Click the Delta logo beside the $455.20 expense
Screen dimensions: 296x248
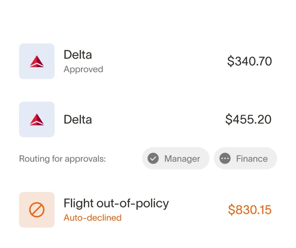[x=37, y=119]
